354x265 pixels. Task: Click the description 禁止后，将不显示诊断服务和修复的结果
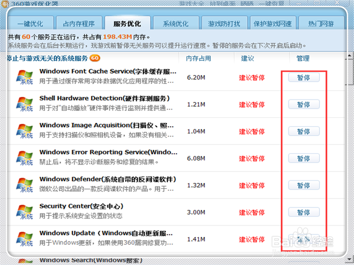[x=99, y=162]
